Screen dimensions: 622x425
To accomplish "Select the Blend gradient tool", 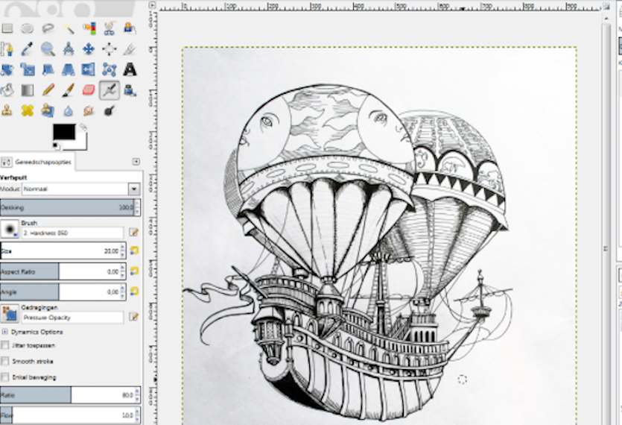I will point(28,90).
